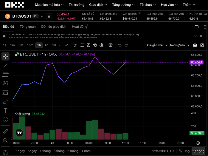
Task: Open the Thị trường menu
Action: (77, 5)
